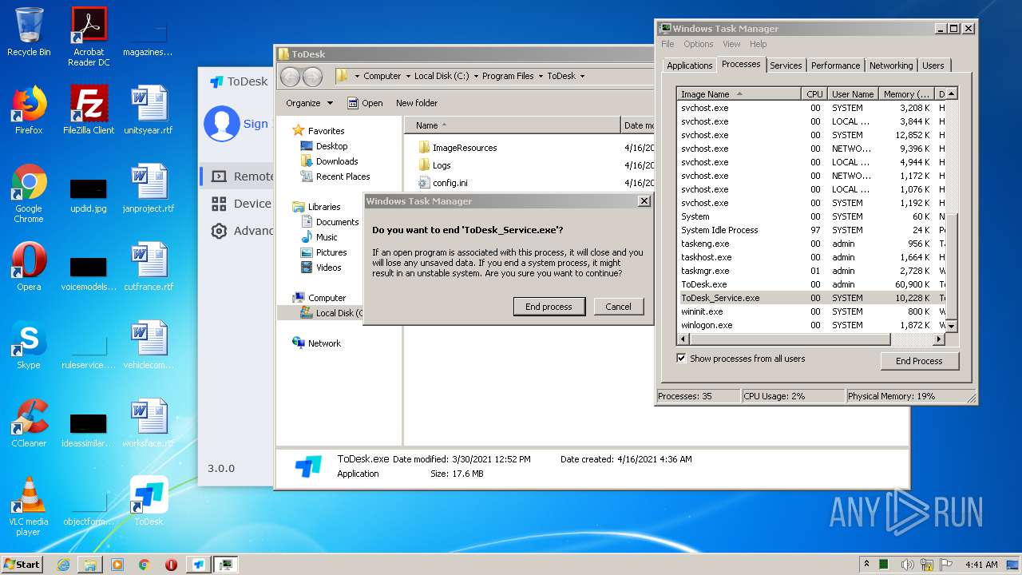
Task: Open Organize dropdown in Explorer
Action: [x=309, y=103]
